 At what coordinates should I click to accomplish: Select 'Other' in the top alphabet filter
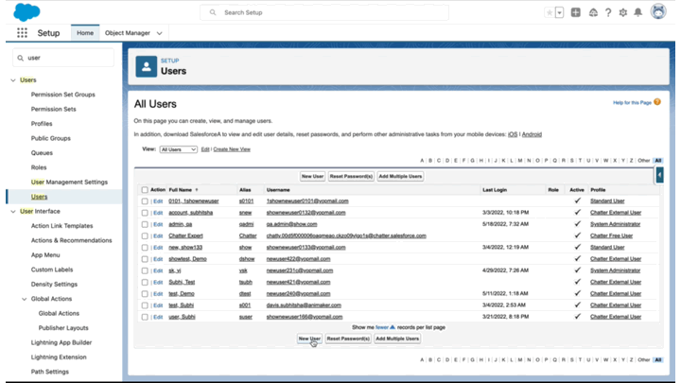pyautogui.click(x=644, y=161)
